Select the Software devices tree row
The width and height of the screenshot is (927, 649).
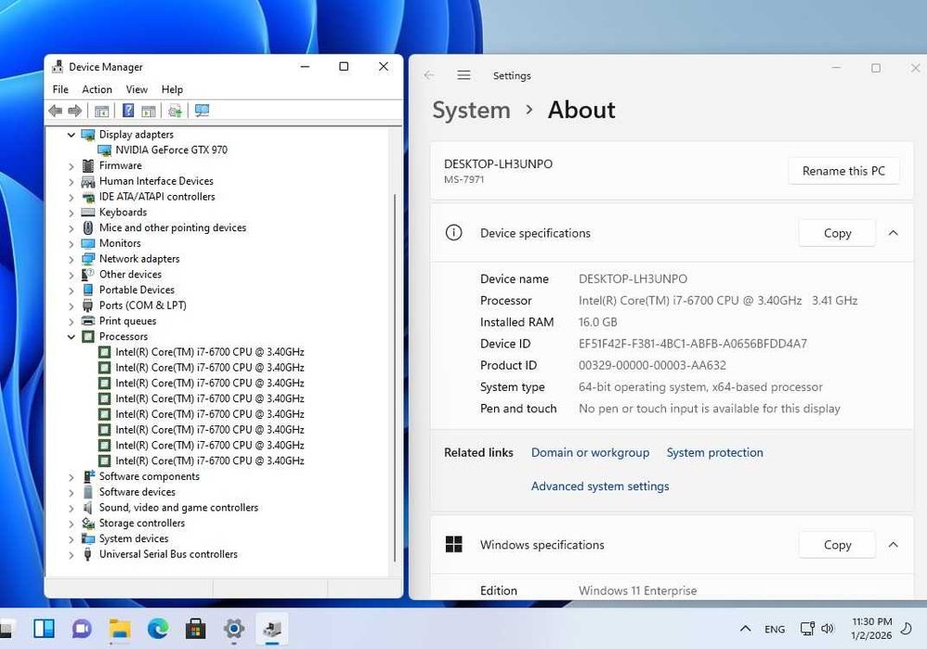[x=137, y=492]
